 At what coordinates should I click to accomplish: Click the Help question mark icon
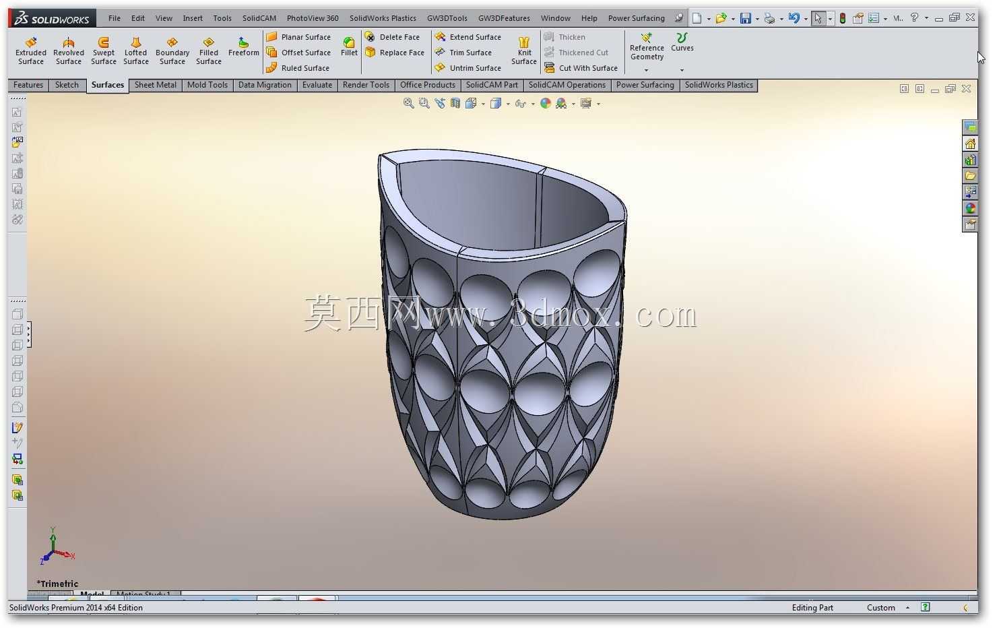[x=914, y=18]
